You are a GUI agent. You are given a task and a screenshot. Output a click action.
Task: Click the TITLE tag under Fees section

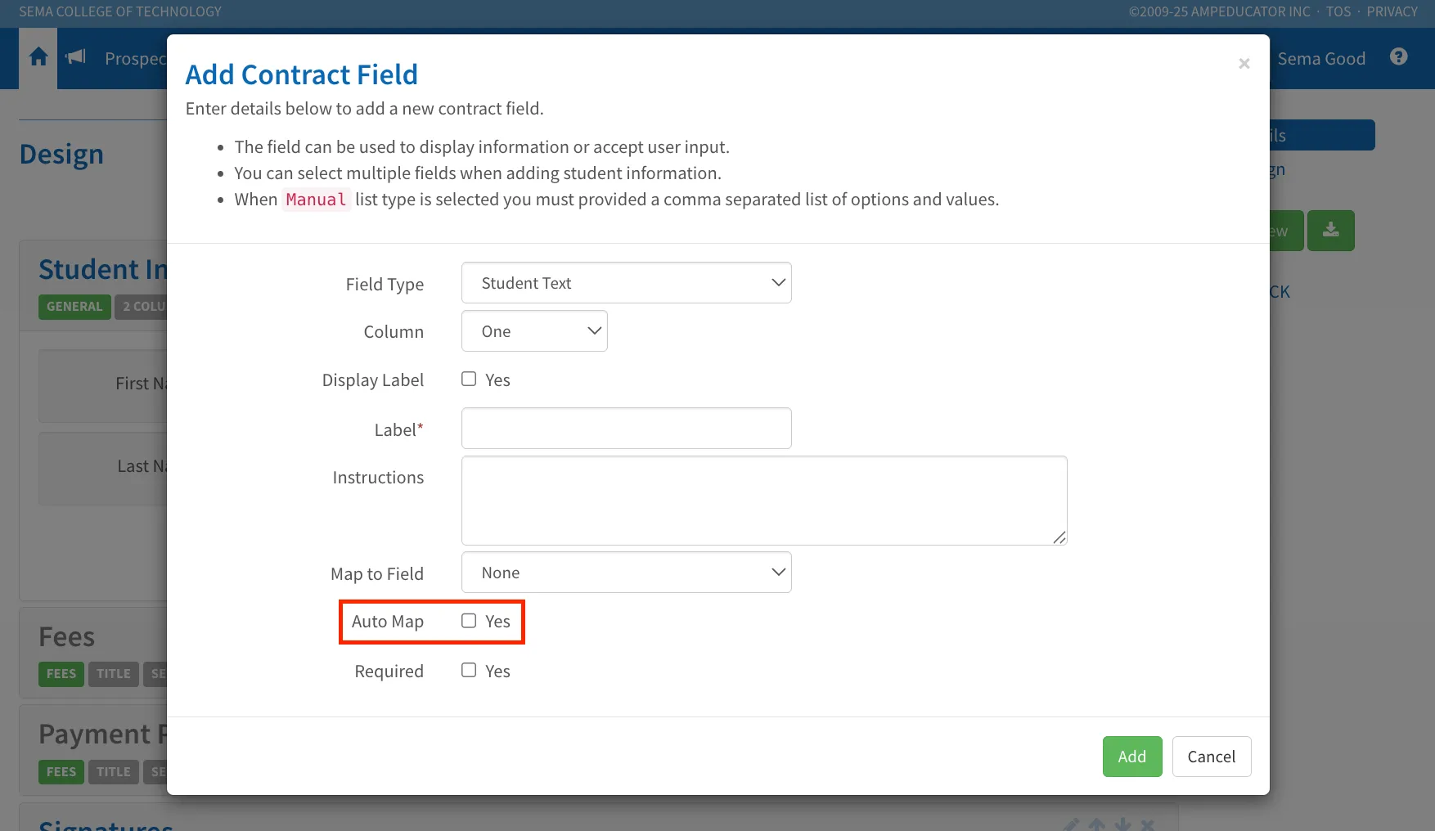(114, 674)
